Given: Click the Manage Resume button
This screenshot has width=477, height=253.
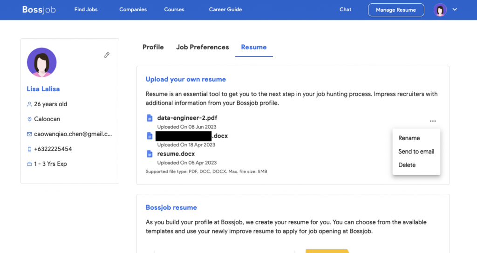Looking at the screenshot, I should 396,10.
